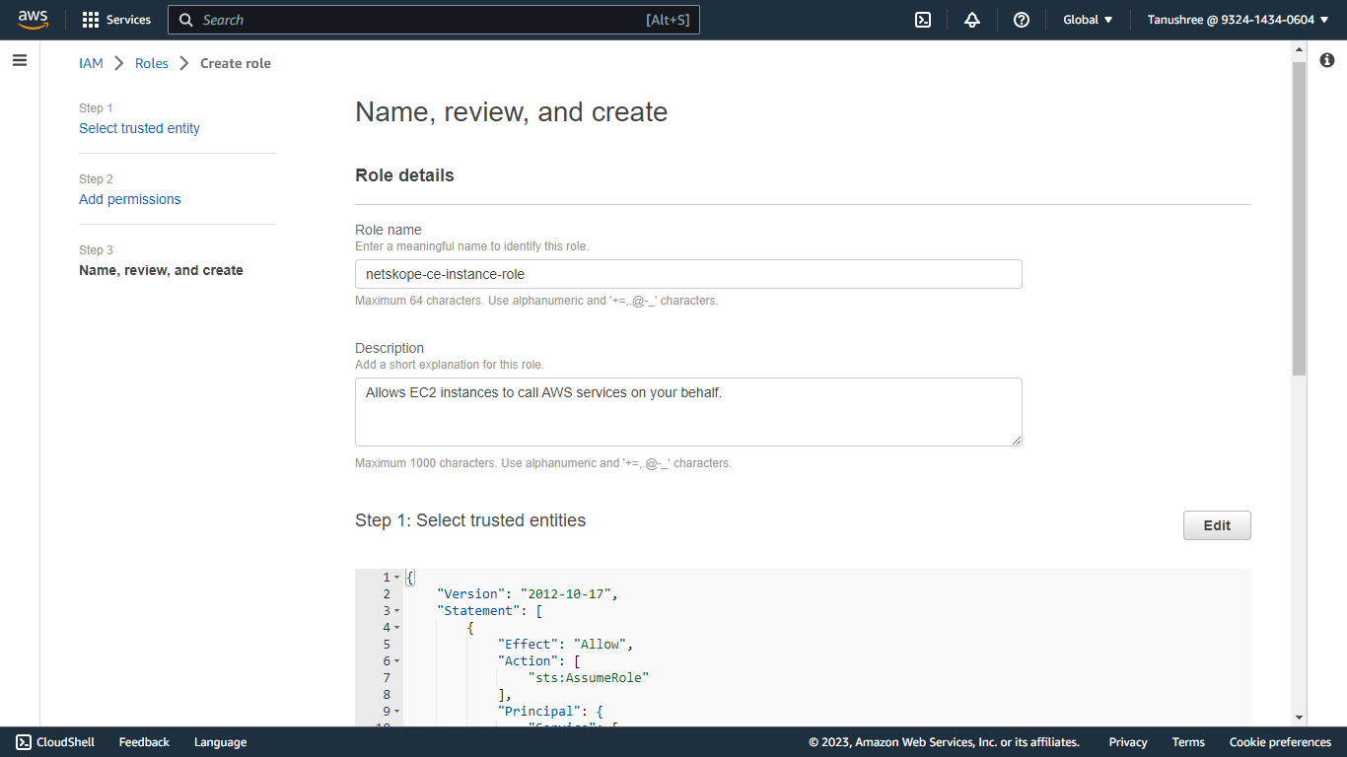The image size is (1347, 757).
Task: Open the info panel icon
Action: click(x=1327, y=60)
